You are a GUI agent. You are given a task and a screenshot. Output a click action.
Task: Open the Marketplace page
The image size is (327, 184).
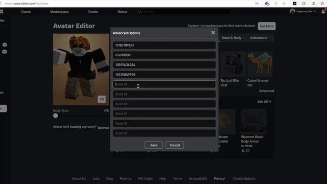pyautogui.click(x=59, y=12)
